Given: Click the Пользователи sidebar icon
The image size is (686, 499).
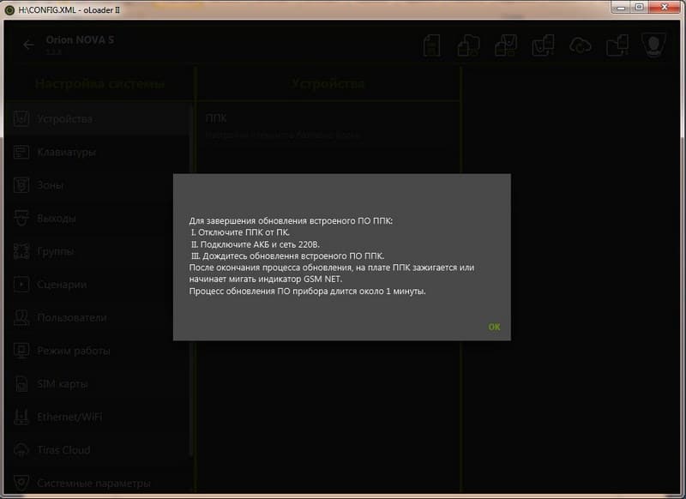Looking at the screenshot, I should pos(21,317).
